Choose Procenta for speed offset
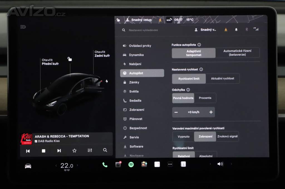This screenshot has height=189, width=285. 205,98
